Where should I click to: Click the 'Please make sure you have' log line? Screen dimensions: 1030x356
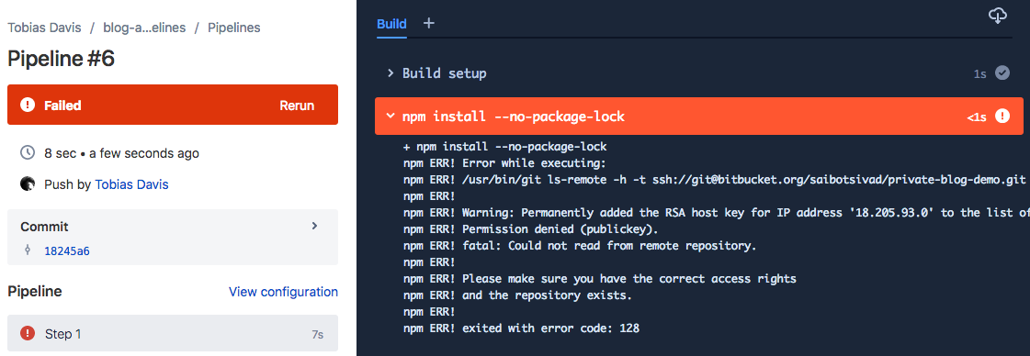600,279
